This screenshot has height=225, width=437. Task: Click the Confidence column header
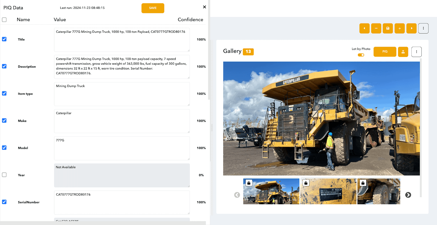190,20
